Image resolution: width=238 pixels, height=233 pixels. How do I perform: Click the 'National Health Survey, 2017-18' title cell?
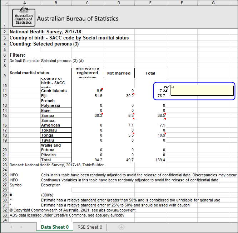45,32
